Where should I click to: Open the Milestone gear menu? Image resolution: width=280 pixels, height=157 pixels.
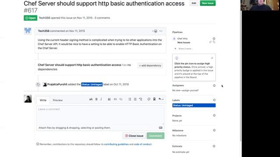click(214, 130)
